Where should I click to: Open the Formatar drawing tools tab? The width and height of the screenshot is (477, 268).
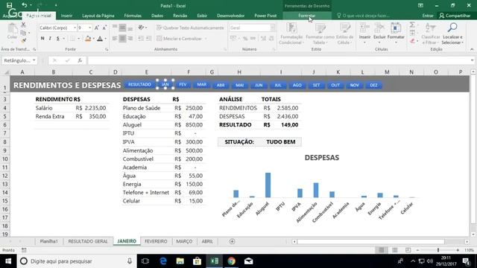[x=306, y=16]
